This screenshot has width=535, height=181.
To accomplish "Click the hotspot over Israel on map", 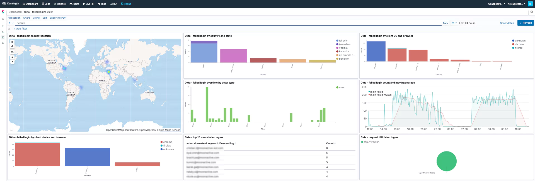I will pos(109,72).
